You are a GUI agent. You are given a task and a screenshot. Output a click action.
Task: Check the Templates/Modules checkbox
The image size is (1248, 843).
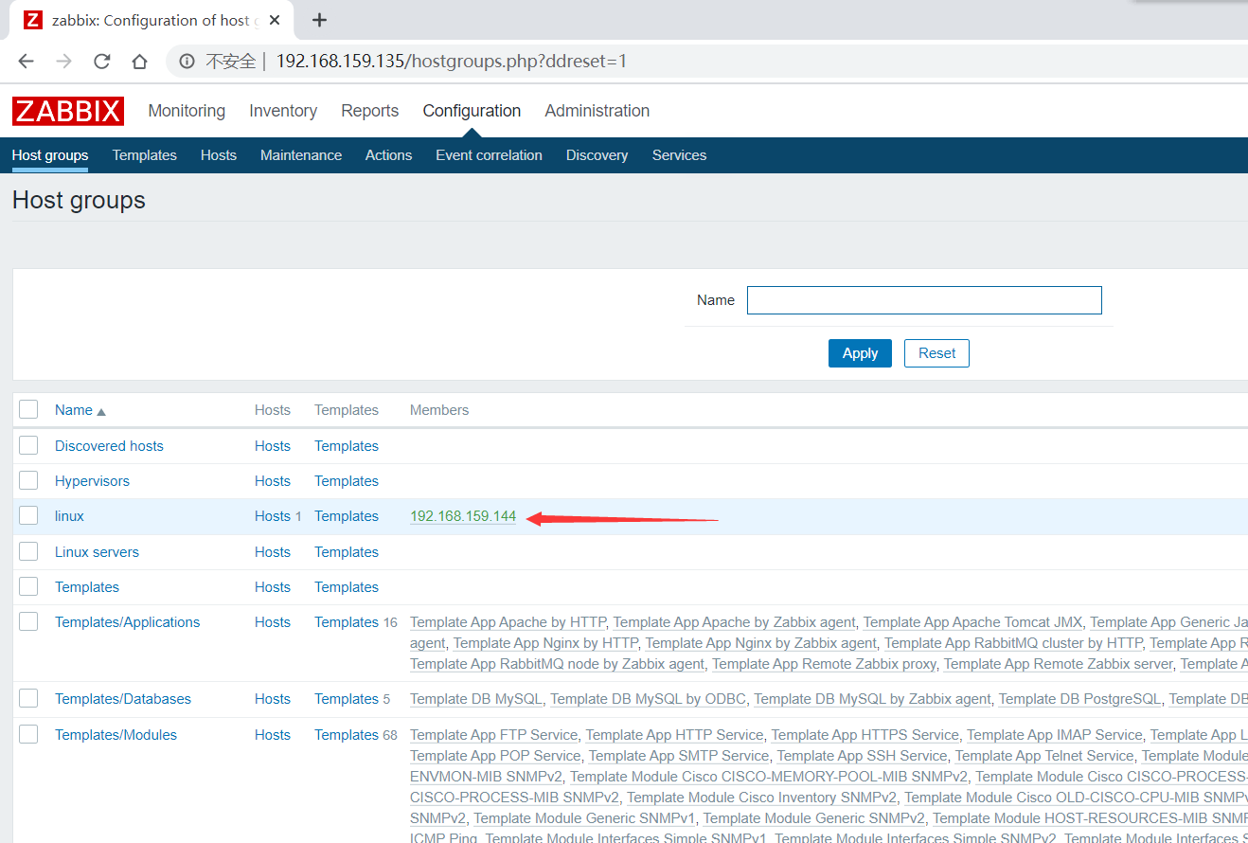point(28,734)
